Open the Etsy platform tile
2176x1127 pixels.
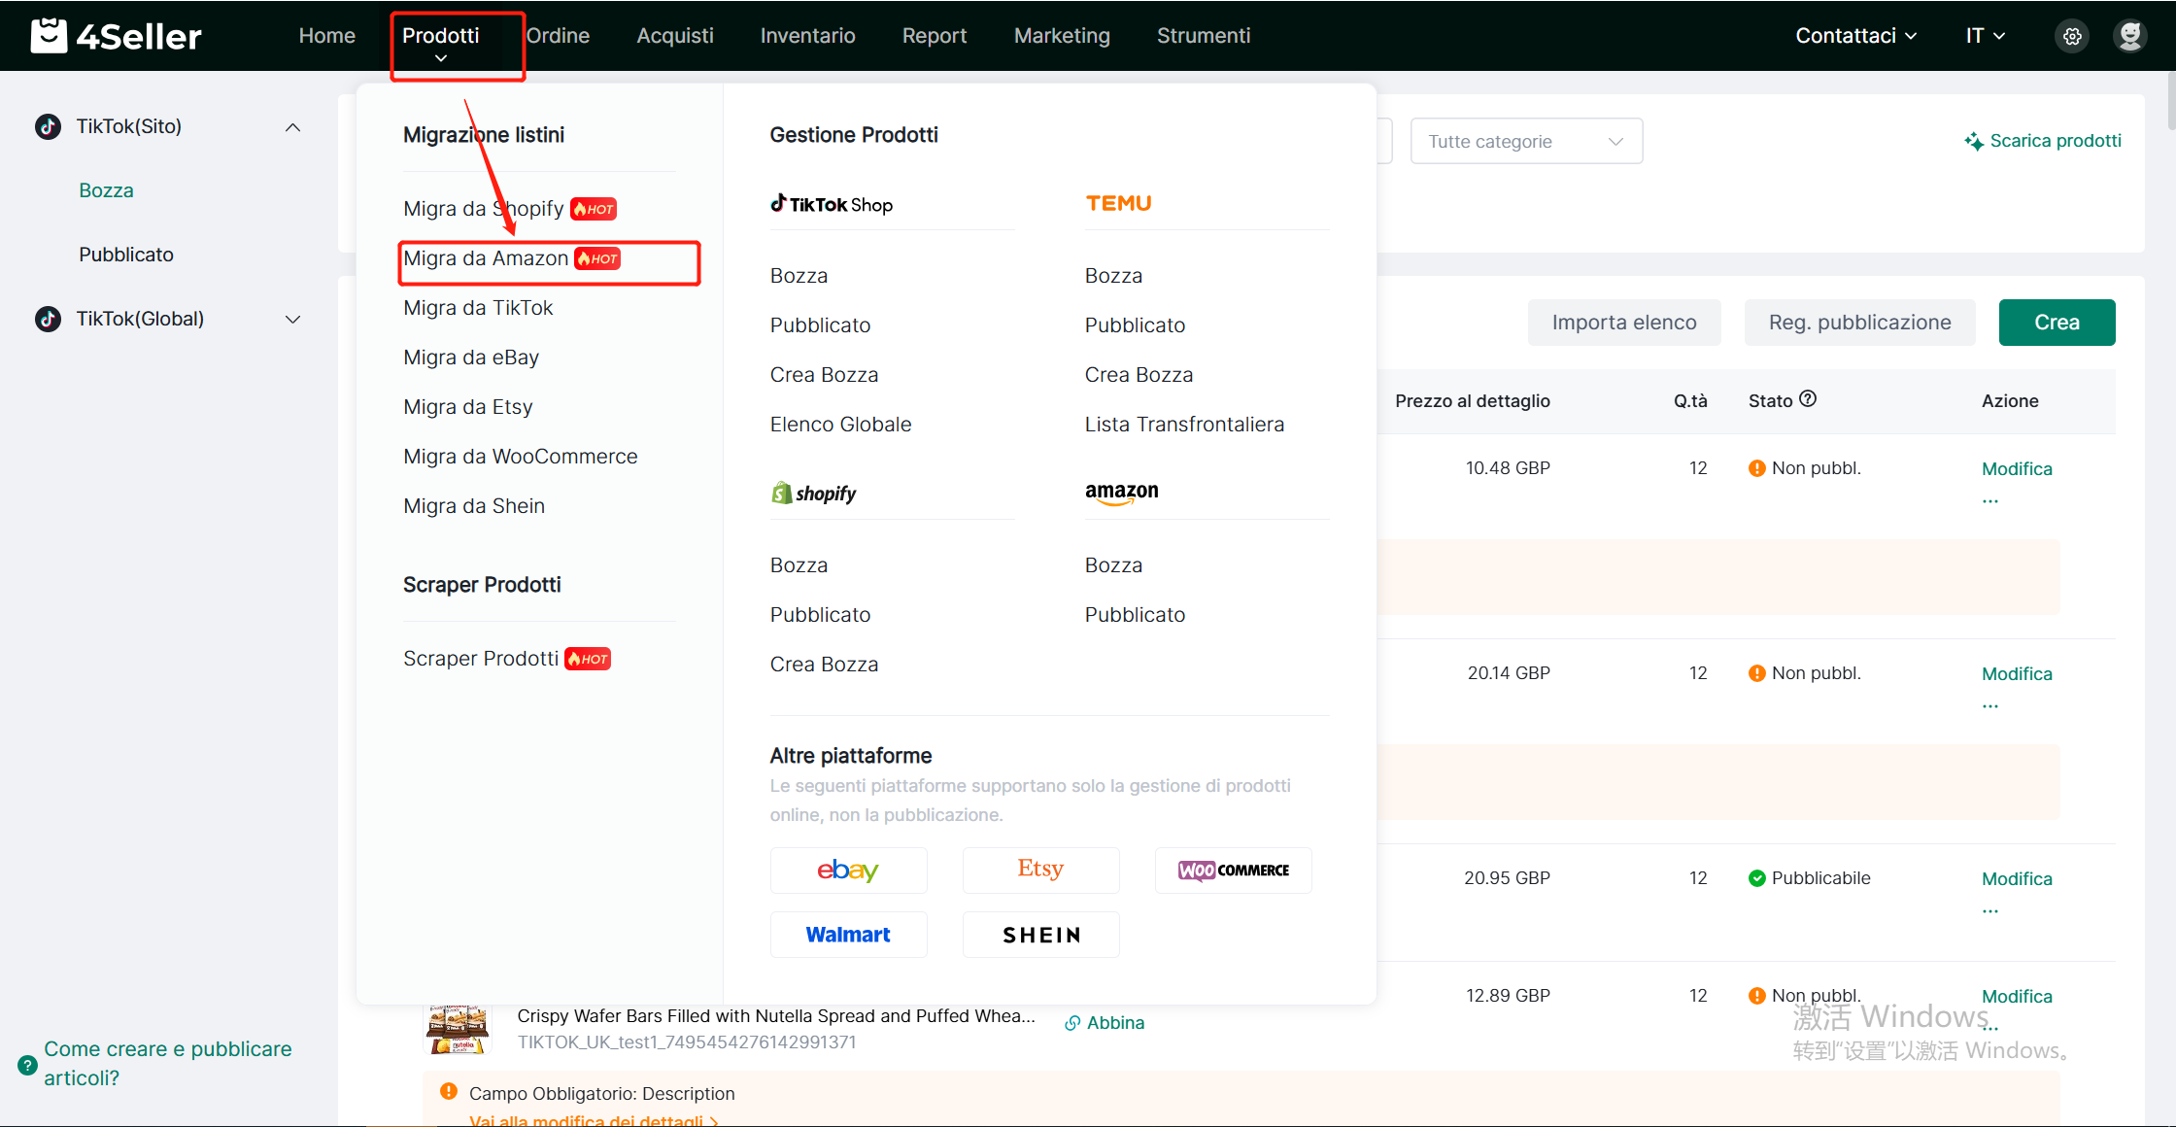coord(1040,871)
